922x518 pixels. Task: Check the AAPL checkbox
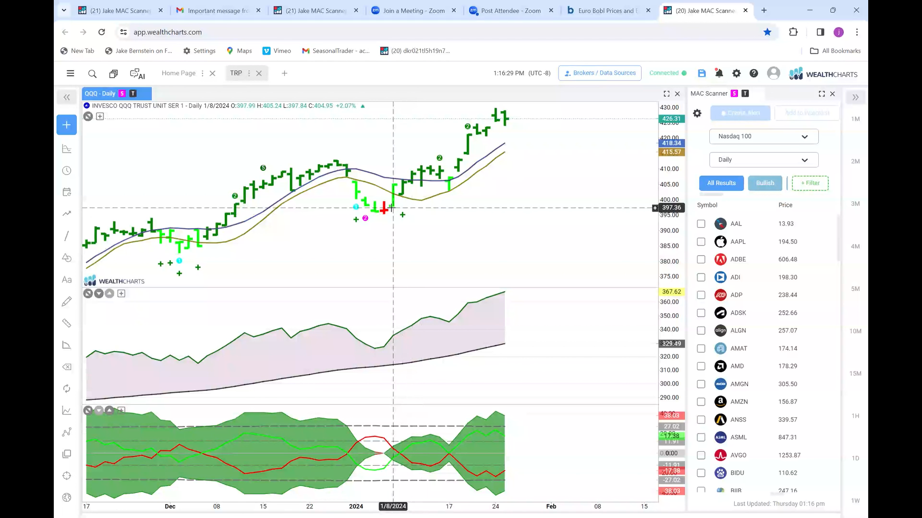(701, 242)
